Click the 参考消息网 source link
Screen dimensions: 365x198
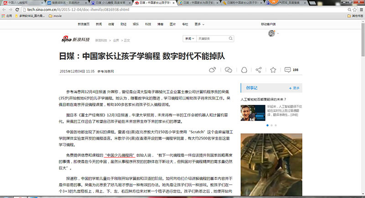coord(105,72)
